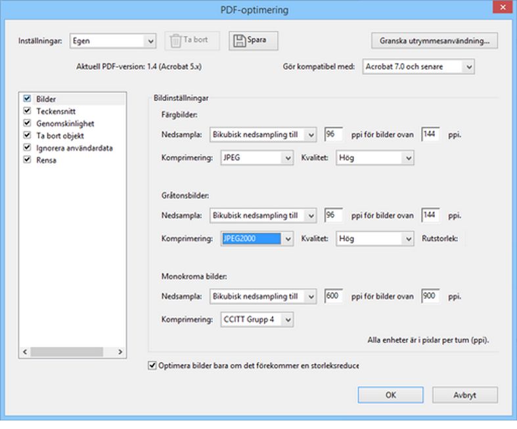The width and height of the screenshot is (517, 429).
Task: Select Teckensnitt panel in the list
Action: 56,111
